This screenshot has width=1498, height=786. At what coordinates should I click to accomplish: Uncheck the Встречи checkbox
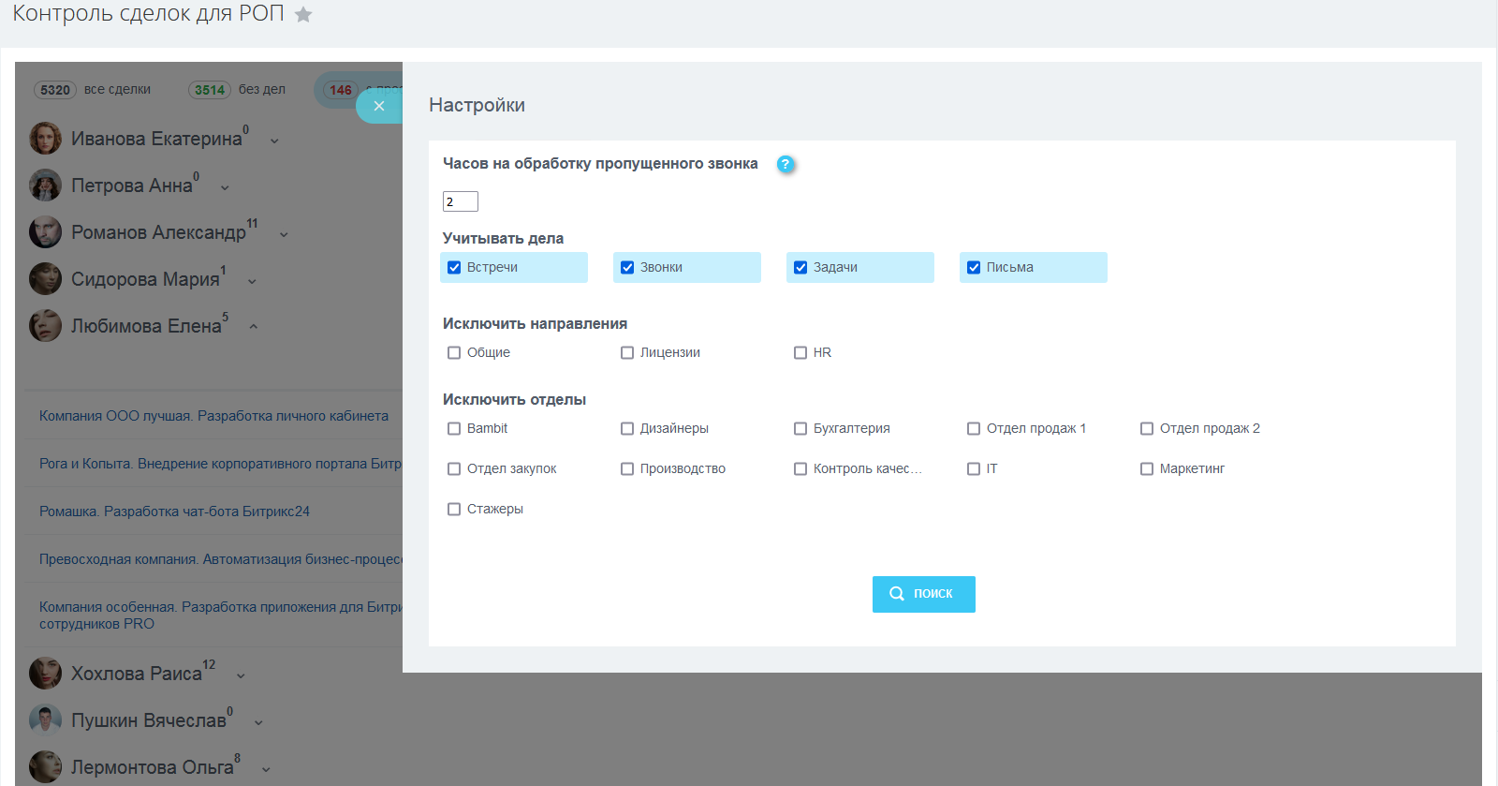pyautogui.click(x=454, y=268)
